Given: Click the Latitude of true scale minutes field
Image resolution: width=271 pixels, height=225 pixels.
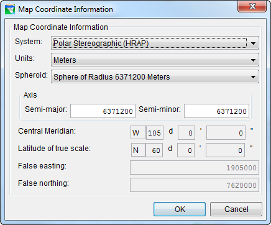Looking at the screenshot, I should (186, 150).
